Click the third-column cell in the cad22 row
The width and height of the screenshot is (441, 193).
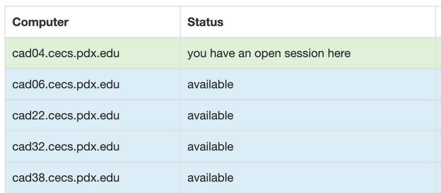(438, 116)
